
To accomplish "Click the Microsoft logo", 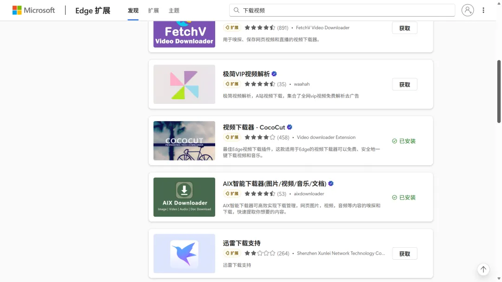I will point(33,10).
